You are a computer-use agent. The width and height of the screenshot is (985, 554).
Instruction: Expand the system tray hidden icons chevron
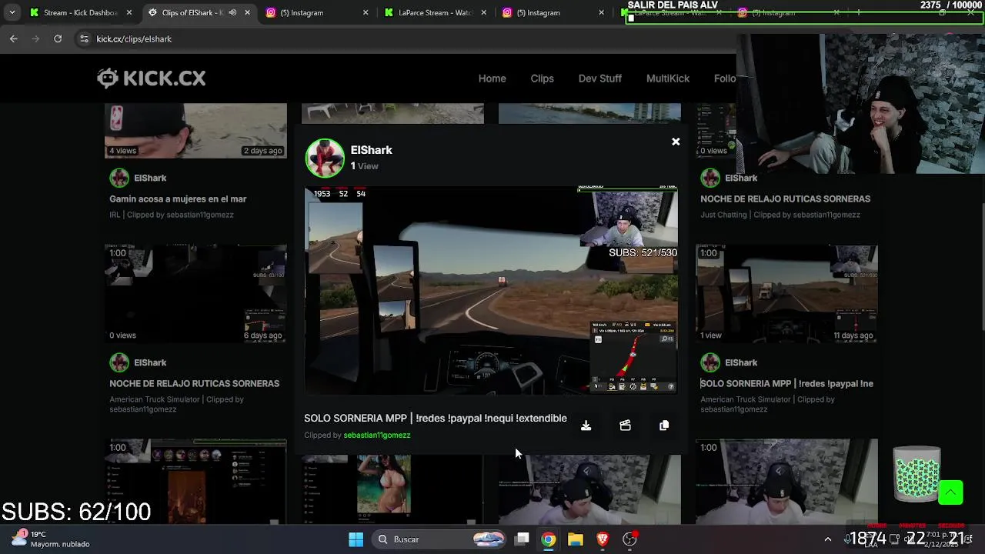click(827, 539)
